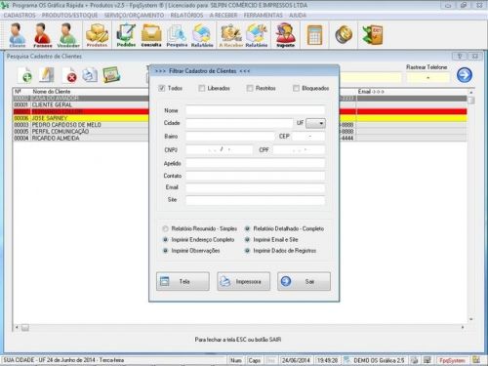Select the RICARDO ALMEIDA row
The image size is (488, 366).
[x=81, y=139]
